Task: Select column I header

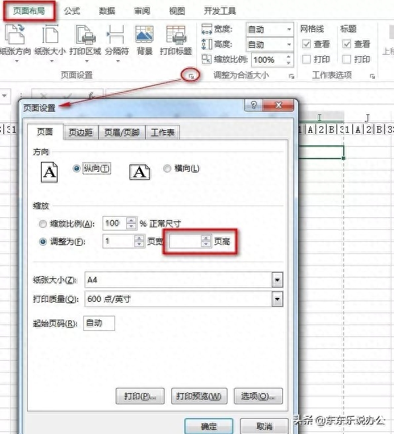Action: 319,118
